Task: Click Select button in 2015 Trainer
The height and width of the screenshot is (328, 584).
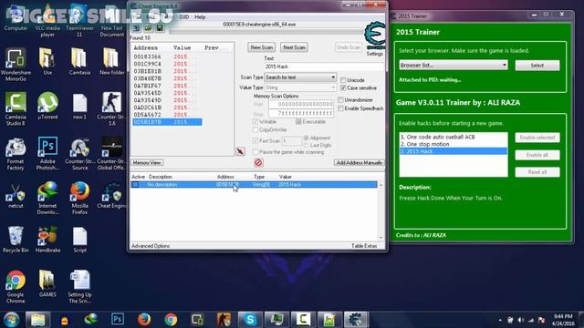Action: 537,66
